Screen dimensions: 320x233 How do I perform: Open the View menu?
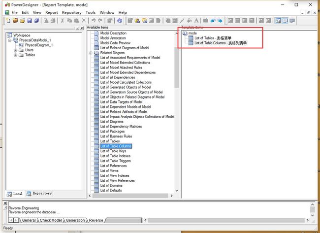click(37, 12)
